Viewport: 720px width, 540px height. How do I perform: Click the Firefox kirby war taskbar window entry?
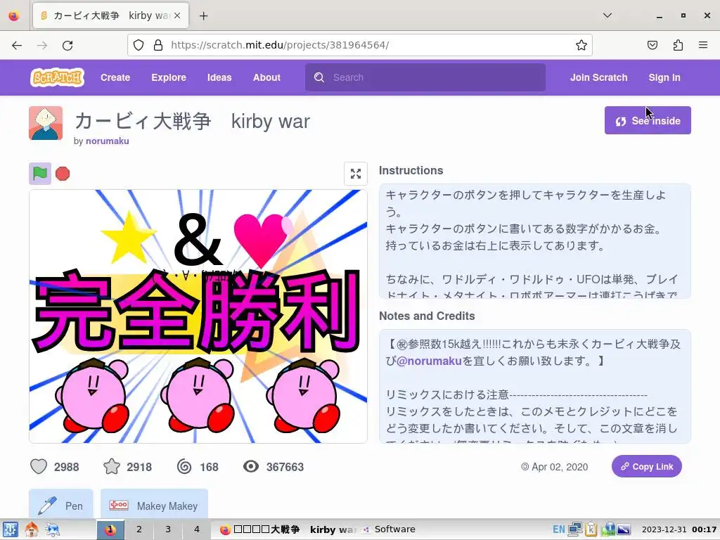[288, 529]
